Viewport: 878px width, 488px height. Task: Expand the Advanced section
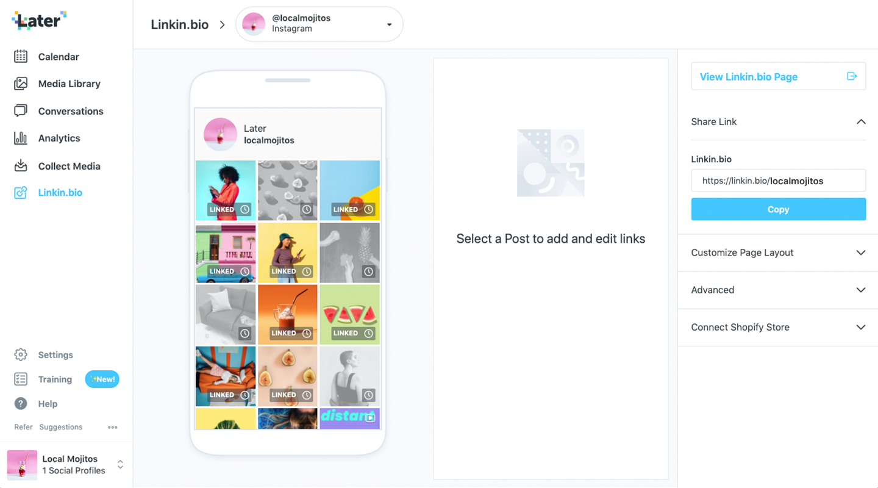point(778,290)
